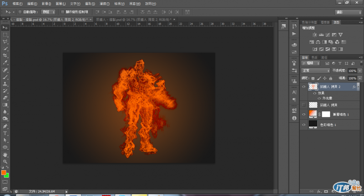Add a Color Balance adjustment
This screenshot has width=364, height=196.
pos(318,42)
